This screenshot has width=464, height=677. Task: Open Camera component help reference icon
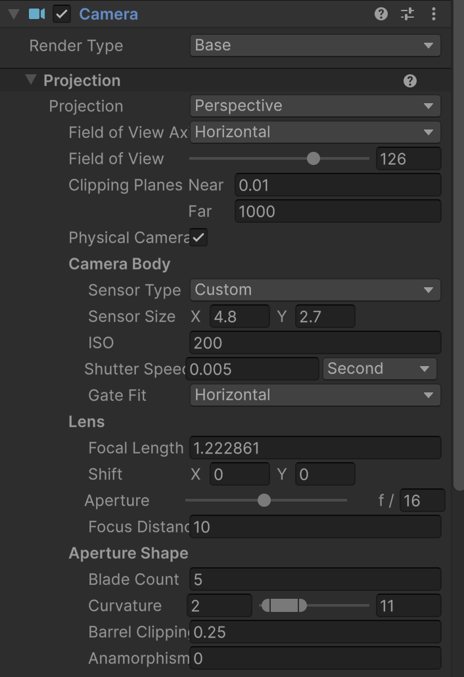(381, 14)
